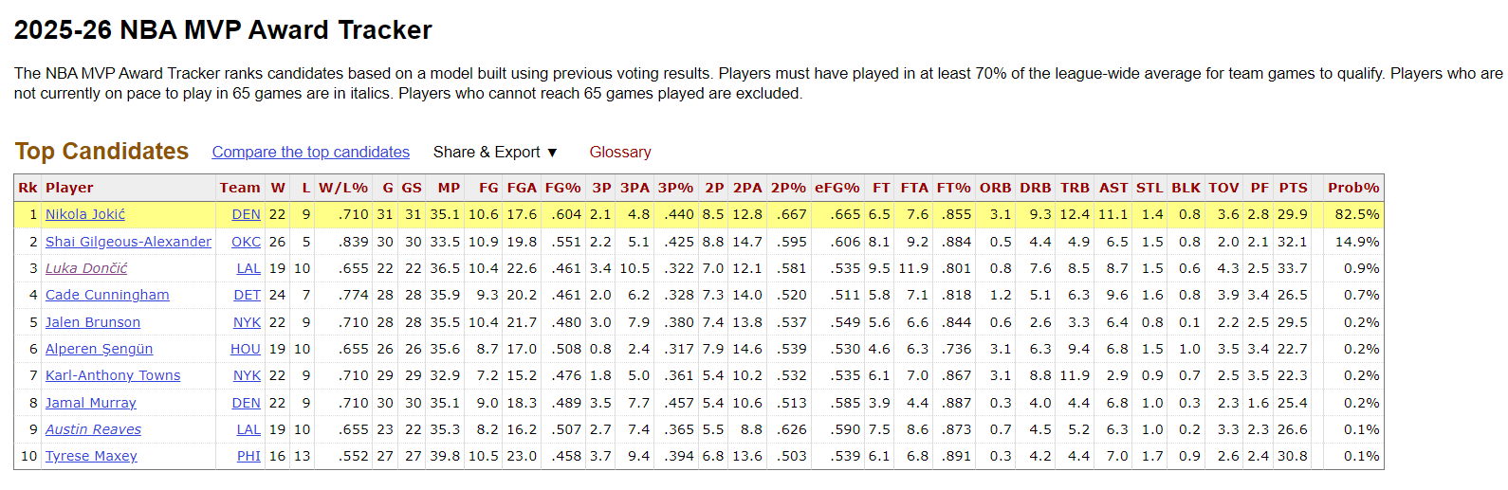Image resolution: width=1508 pixels, height=490 pixels.
Task: Click the OKC team link
Action: (246, 242)
